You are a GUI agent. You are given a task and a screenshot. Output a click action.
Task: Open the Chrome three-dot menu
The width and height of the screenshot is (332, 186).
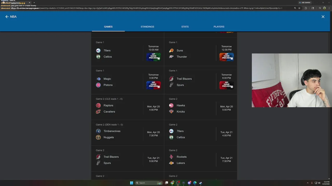329,8
